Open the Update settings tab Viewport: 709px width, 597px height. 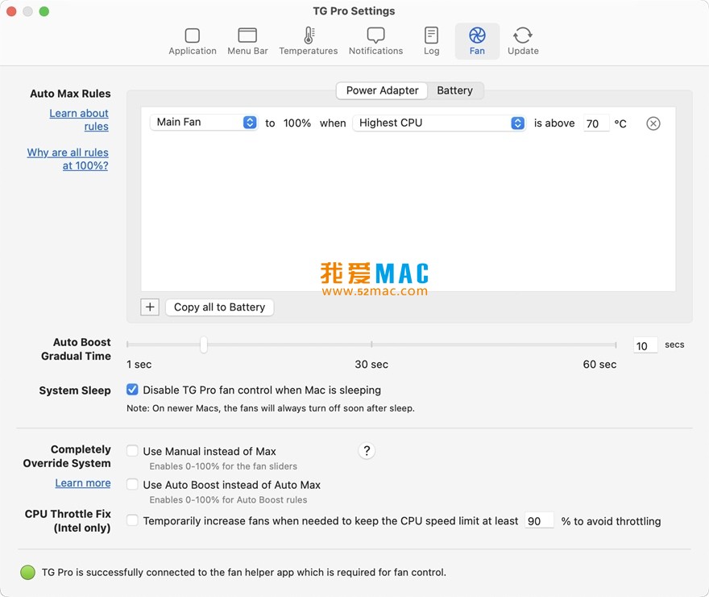click(x=523, y=41)
